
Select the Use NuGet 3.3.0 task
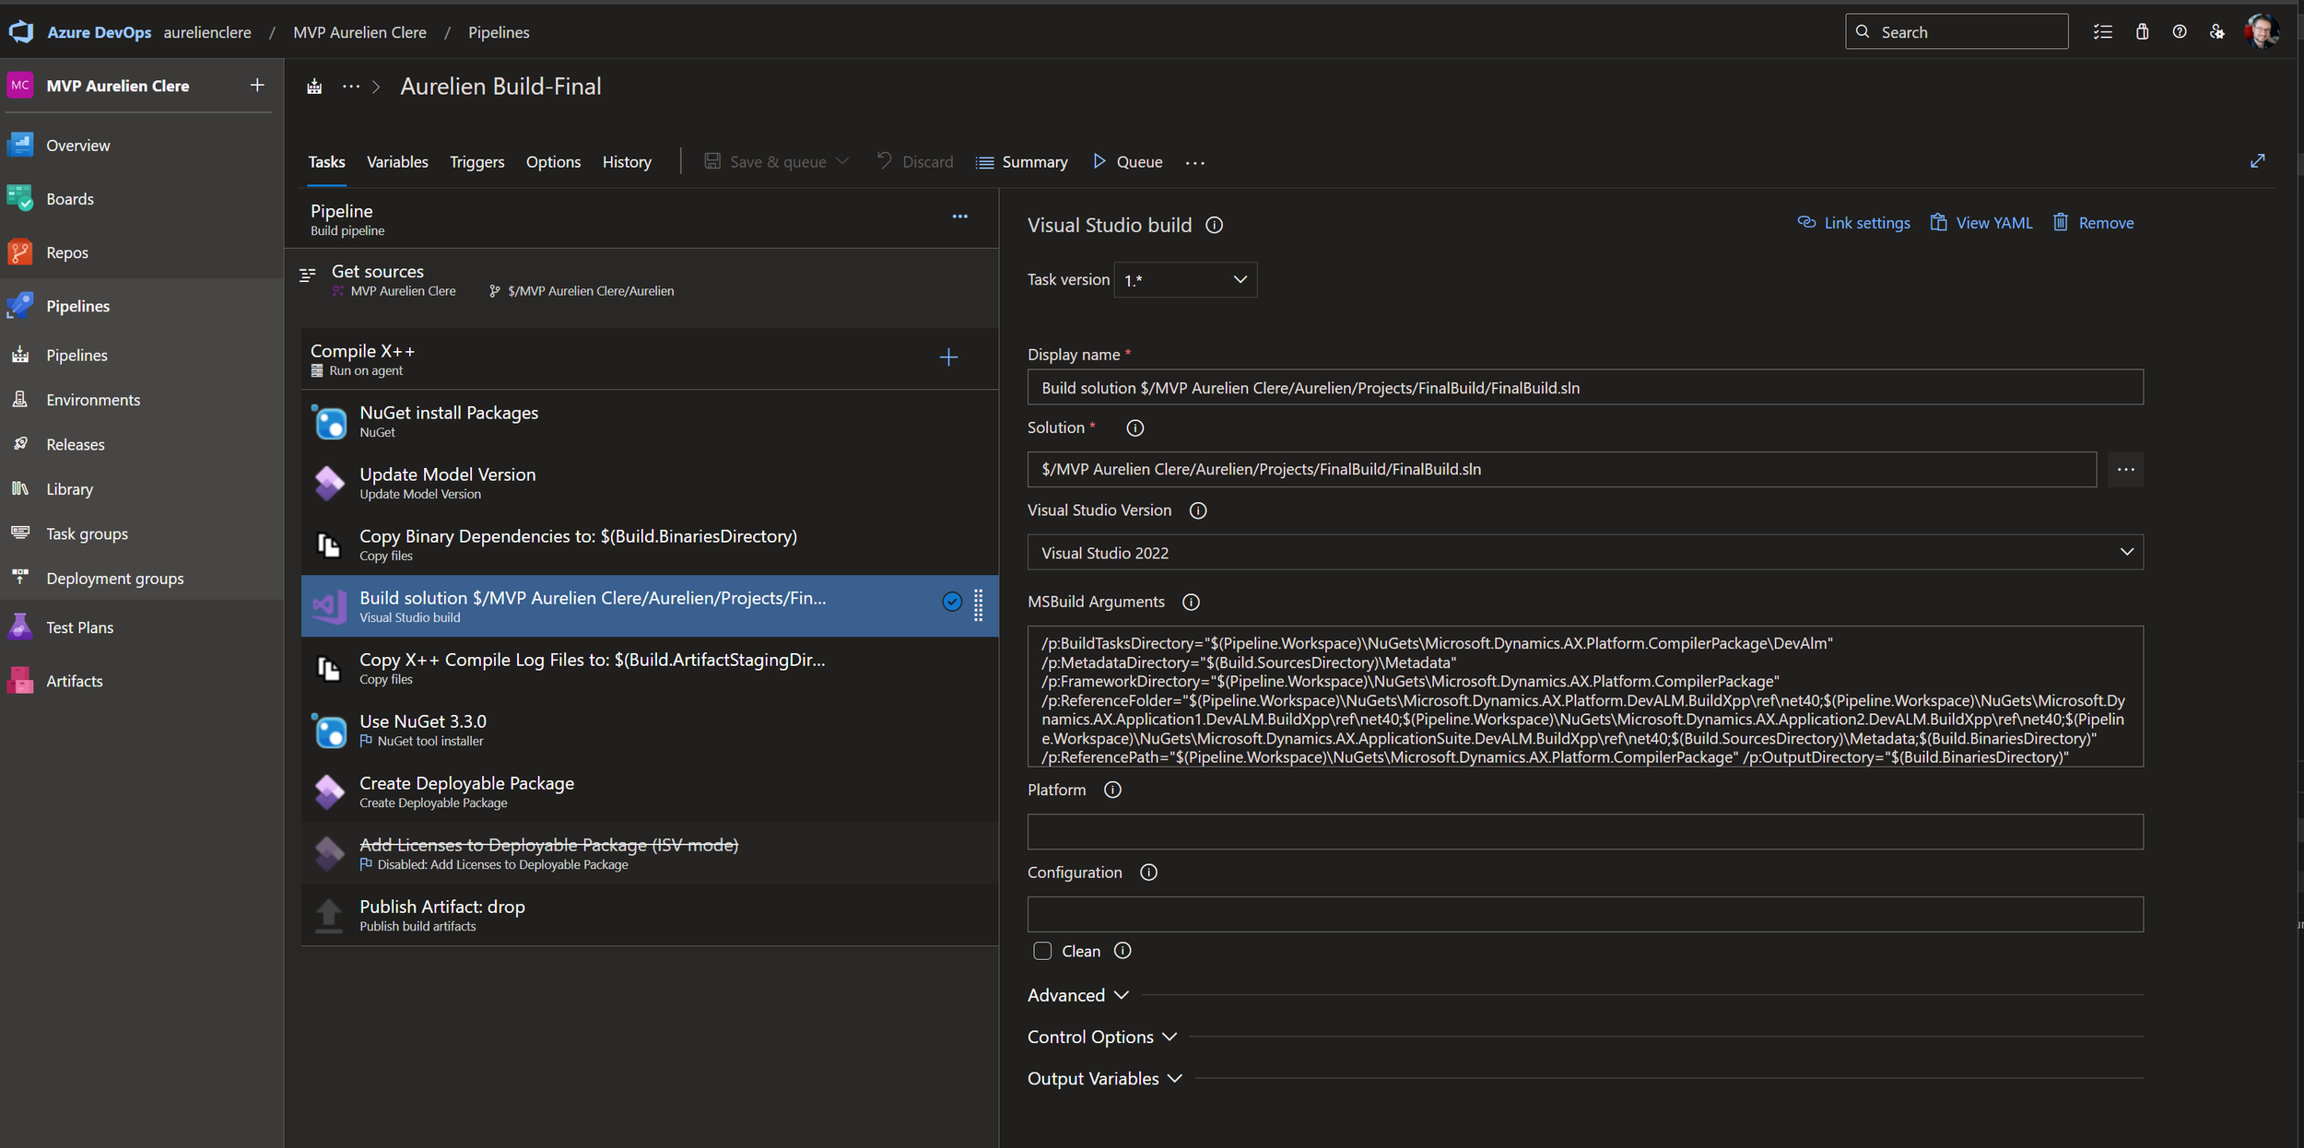[650, 730]
